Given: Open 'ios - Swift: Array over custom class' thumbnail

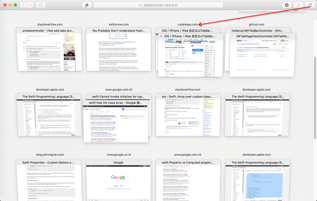Looking at the screenshot, I should click(x=187, y=115).
